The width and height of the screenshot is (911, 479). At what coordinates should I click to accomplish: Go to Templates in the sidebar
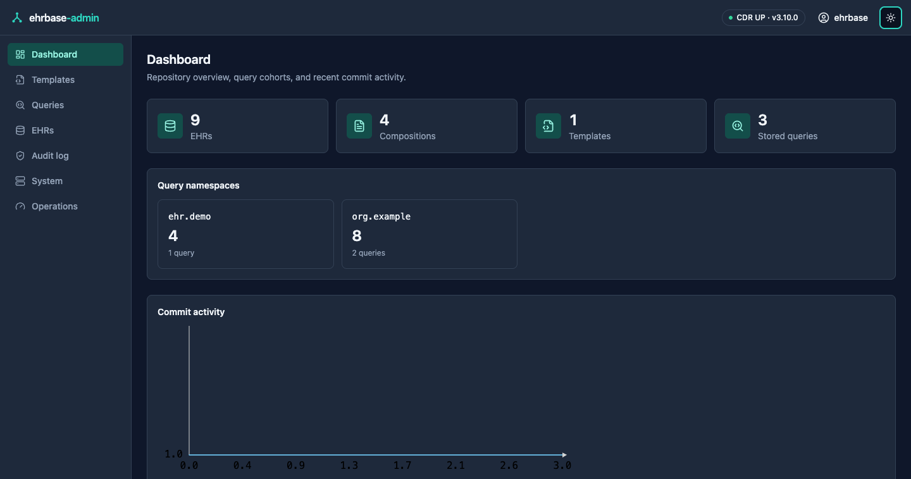tap(65, 80)
